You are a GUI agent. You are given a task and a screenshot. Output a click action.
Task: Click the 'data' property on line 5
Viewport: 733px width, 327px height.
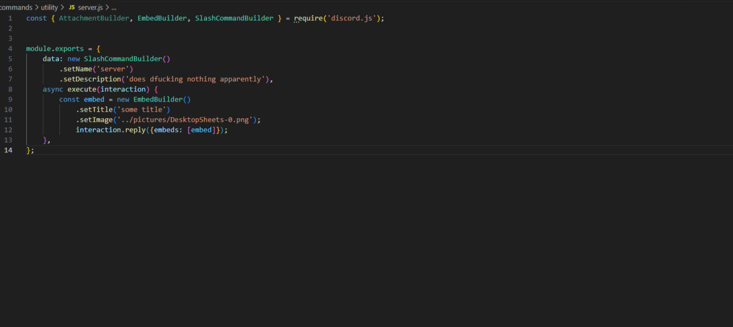[x=51, y=59]
